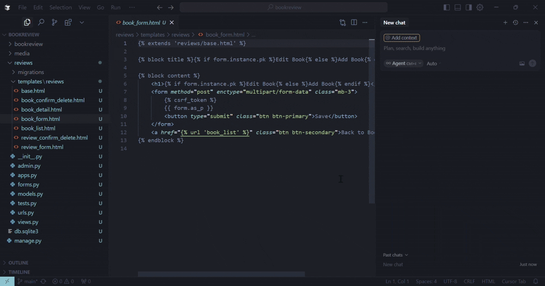The height and width of the screenshot is (286, 545).
Task: Toggle the bottom panel layout button
Action: [458, 8]
